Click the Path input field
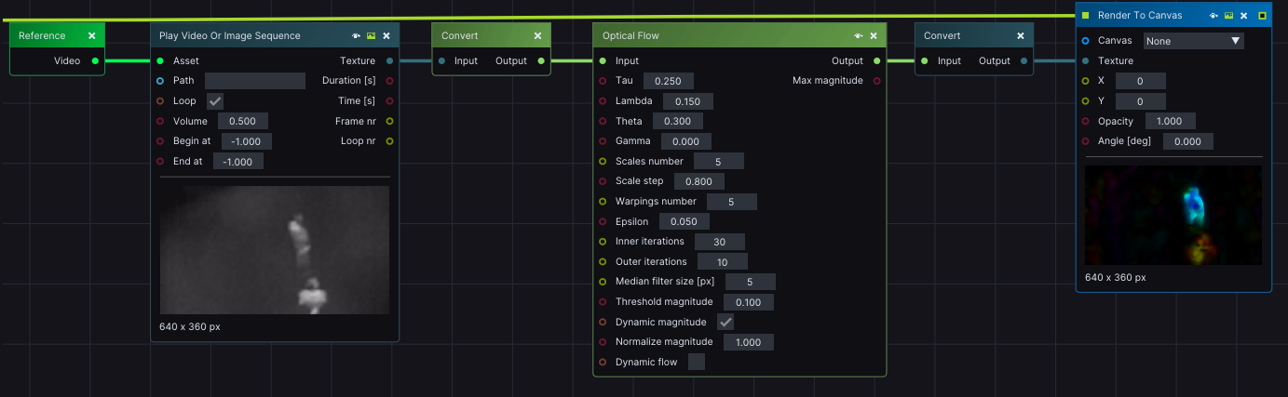Image resolution: width=1288 pixels, height=397 pixels. point(255,81)
